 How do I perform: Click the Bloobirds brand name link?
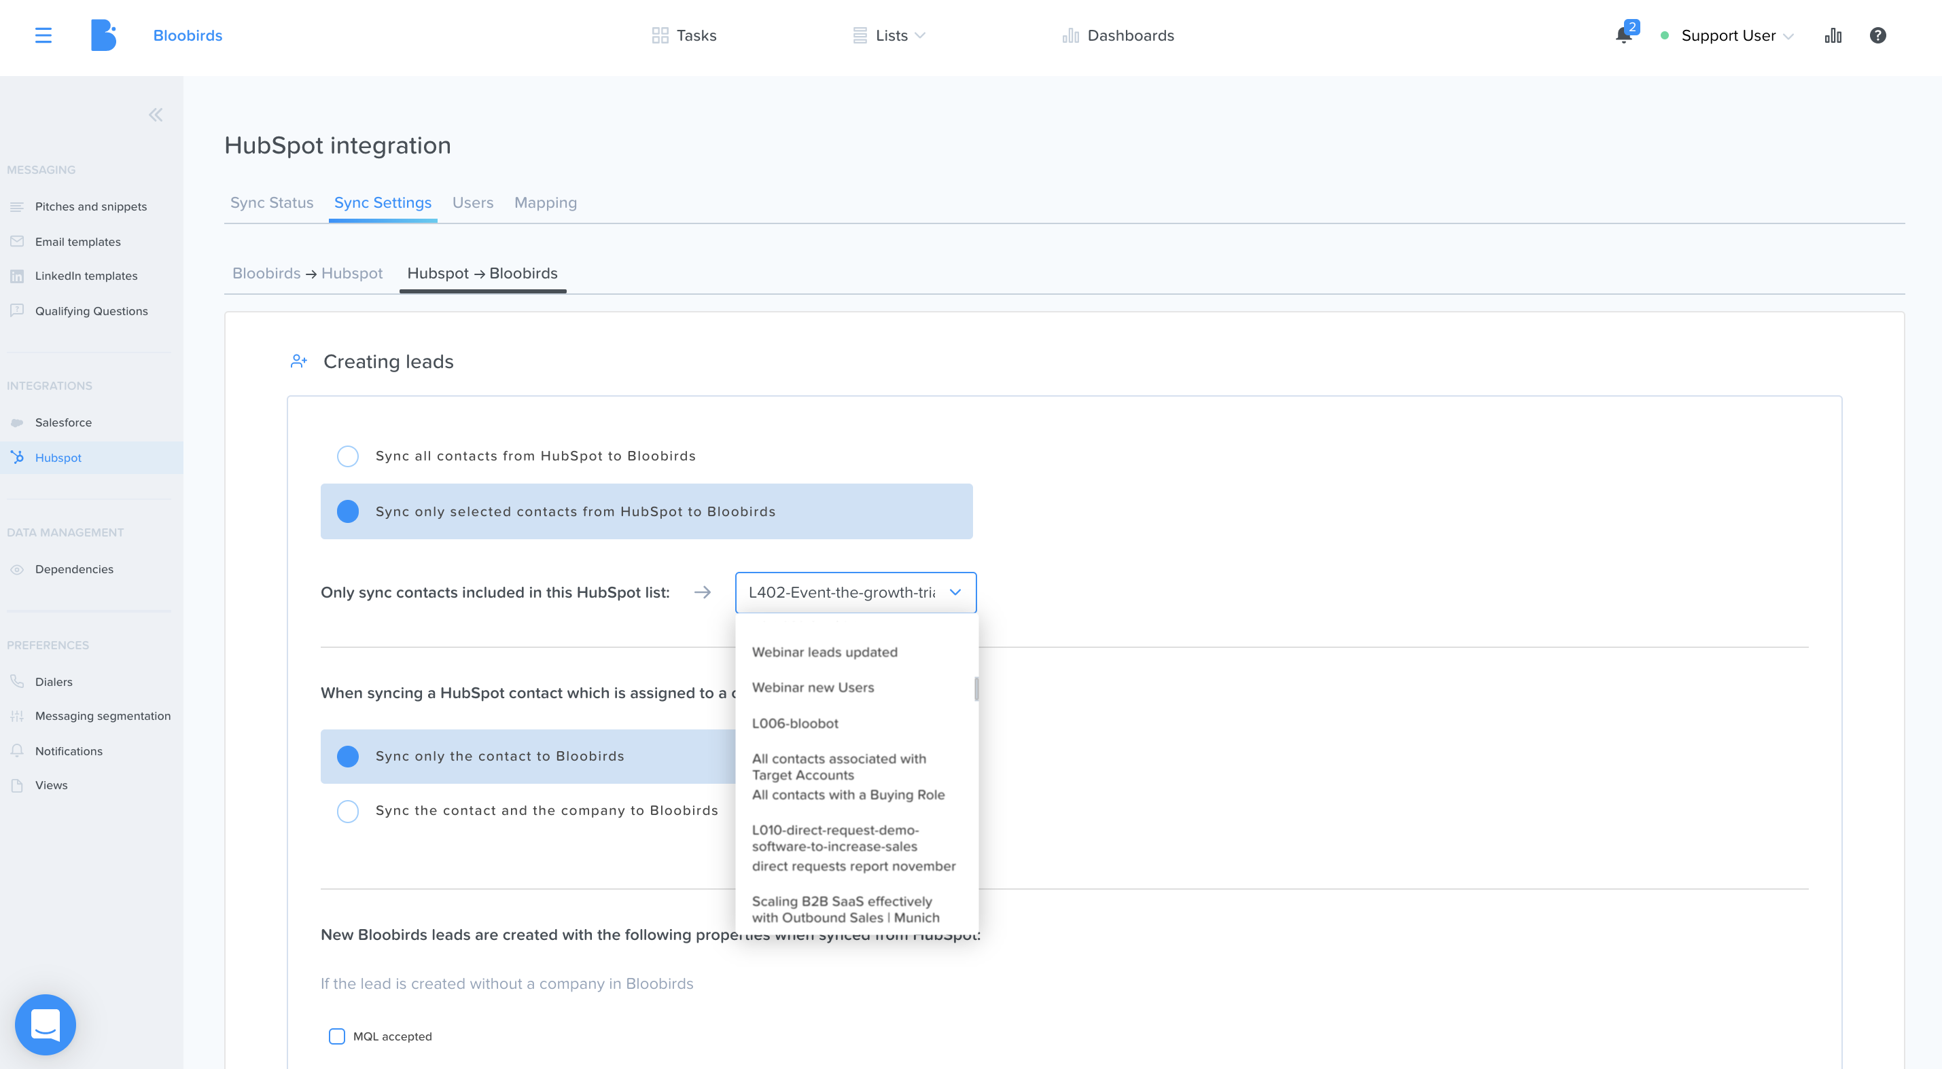[x=188, y=35]
